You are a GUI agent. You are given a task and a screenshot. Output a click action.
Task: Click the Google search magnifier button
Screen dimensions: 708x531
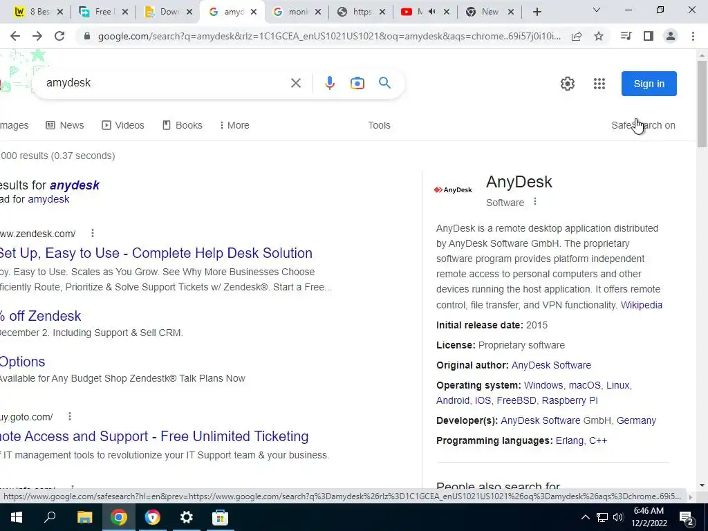coord(384,83)
